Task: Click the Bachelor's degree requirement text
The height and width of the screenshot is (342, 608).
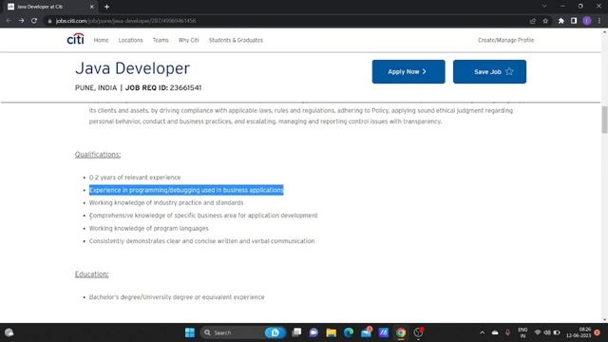Action: 177,297
